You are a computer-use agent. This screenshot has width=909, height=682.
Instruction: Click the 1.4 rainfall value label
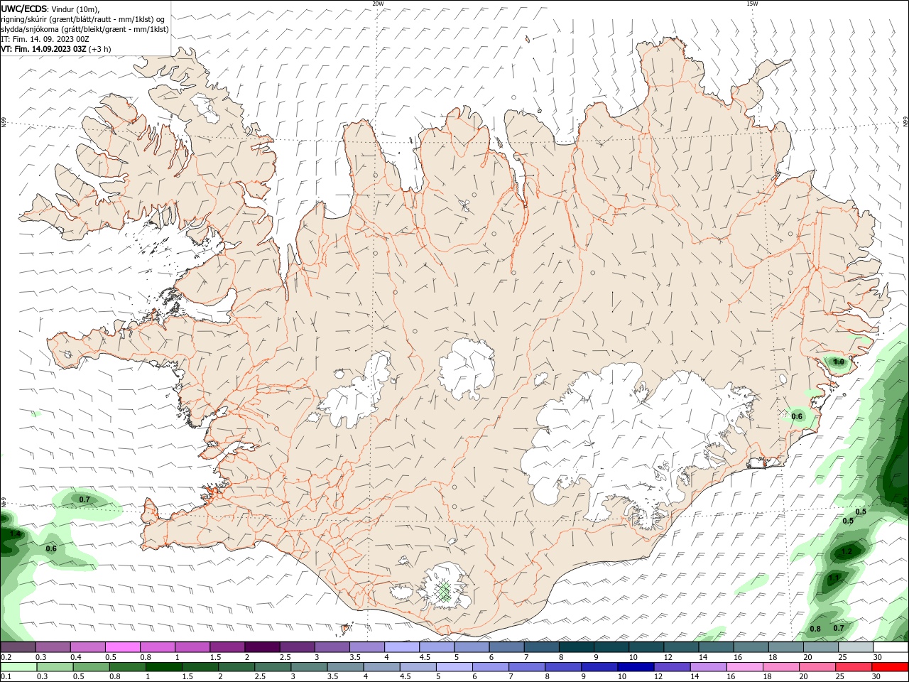(16, 534)
